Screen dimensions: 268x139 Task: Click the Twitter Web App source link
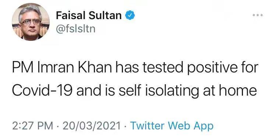pyautogui.click(x=172, y=126)
